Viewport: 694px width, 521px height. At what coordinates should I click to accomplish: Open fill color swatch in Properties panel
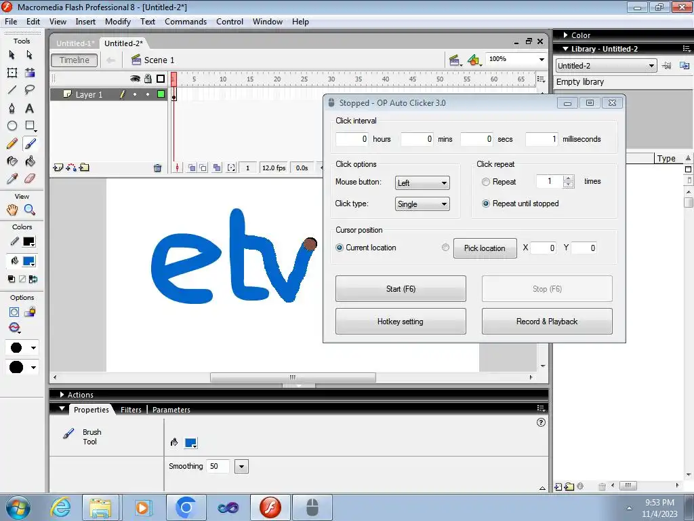point(190,442)
